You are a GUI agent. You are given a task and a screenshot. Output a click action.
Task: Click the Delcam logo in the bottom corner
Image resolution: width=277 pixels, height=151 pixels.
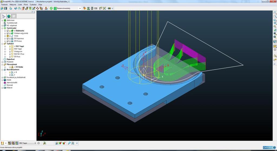click(x=269, y=148)
